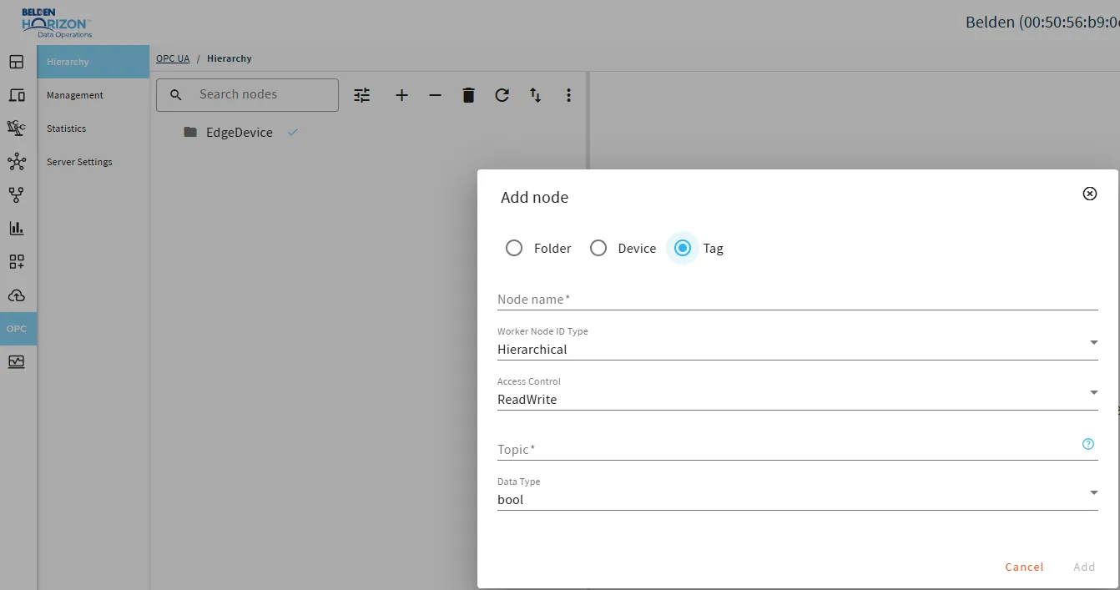Open the dashboard layout icon in sidebar

pyautogui.click(x=17, y=62)
